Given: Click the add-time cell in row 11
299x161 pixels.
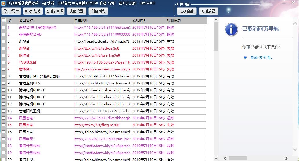Looking at the screenshot, I should click(x=148, y=97).
